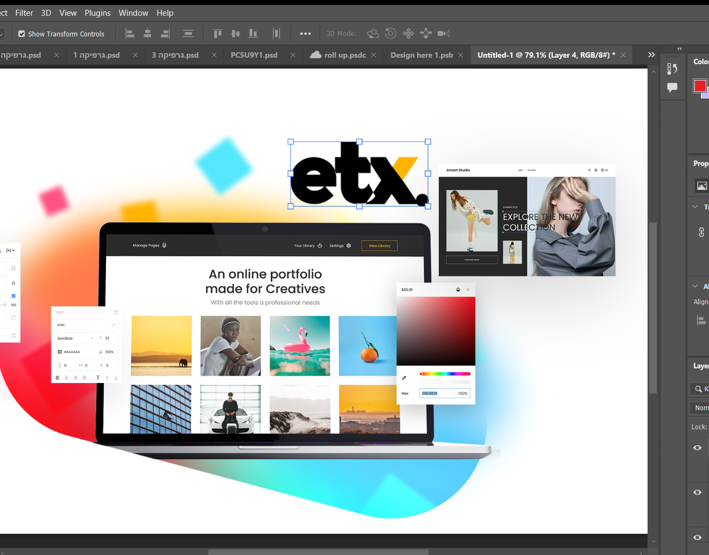This screenshot has height=555, width=709.
Task: Click the Distribute horizontally icon
Action: pyautogui.click(x=276, y=34)
